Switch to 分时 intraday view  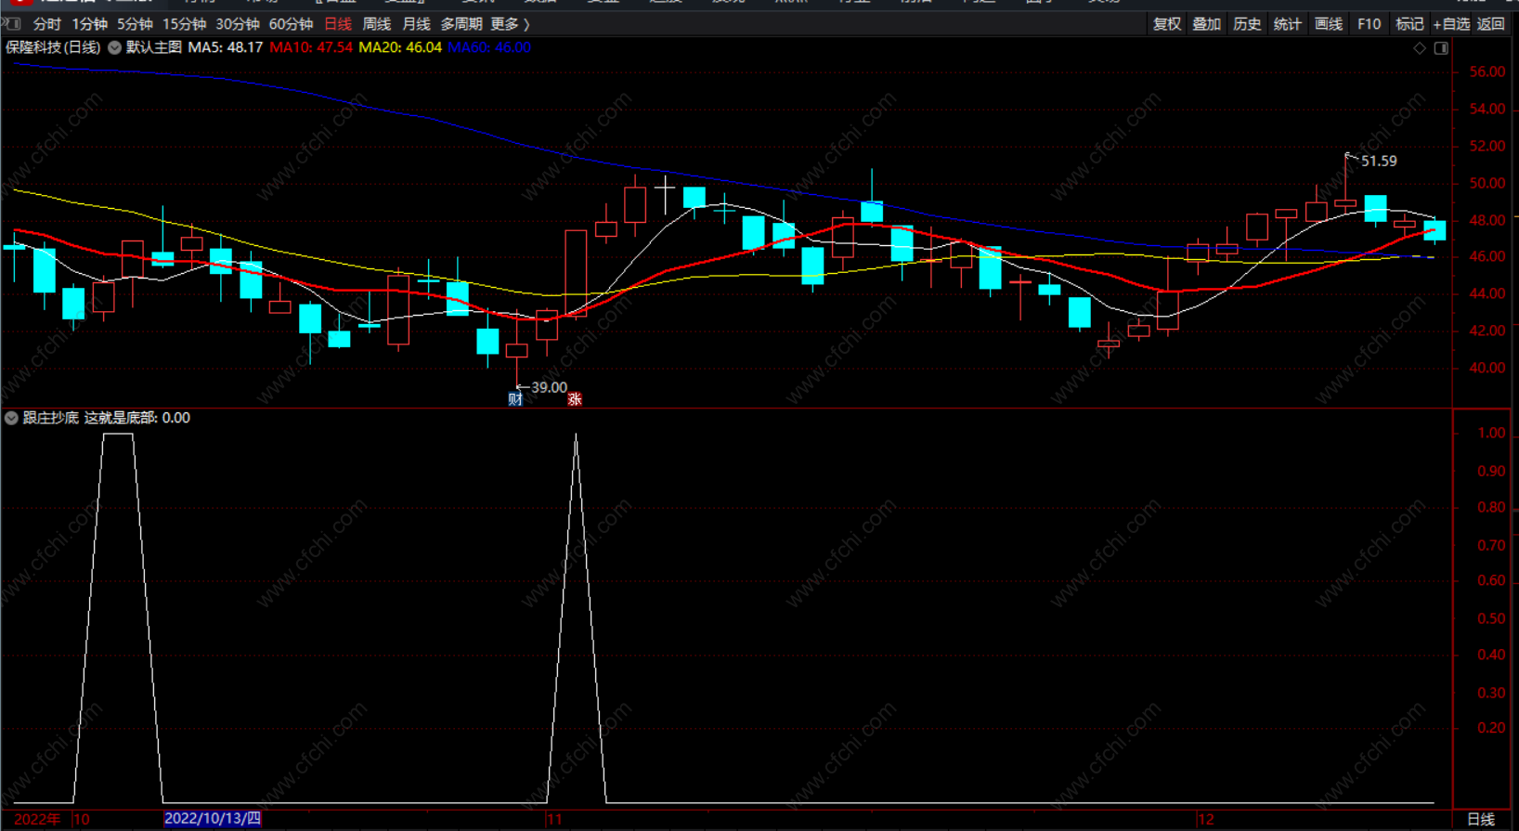[x=47, y=24]
